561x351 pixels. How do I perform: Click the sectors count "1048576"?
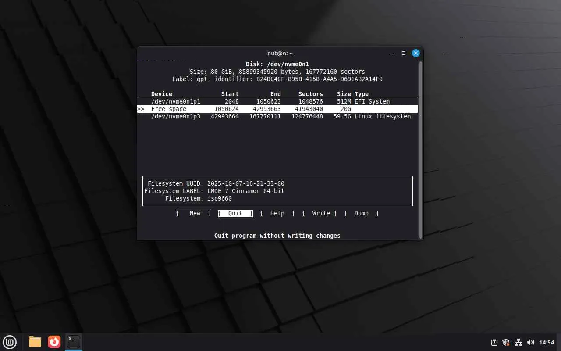[x=311, y=101]
